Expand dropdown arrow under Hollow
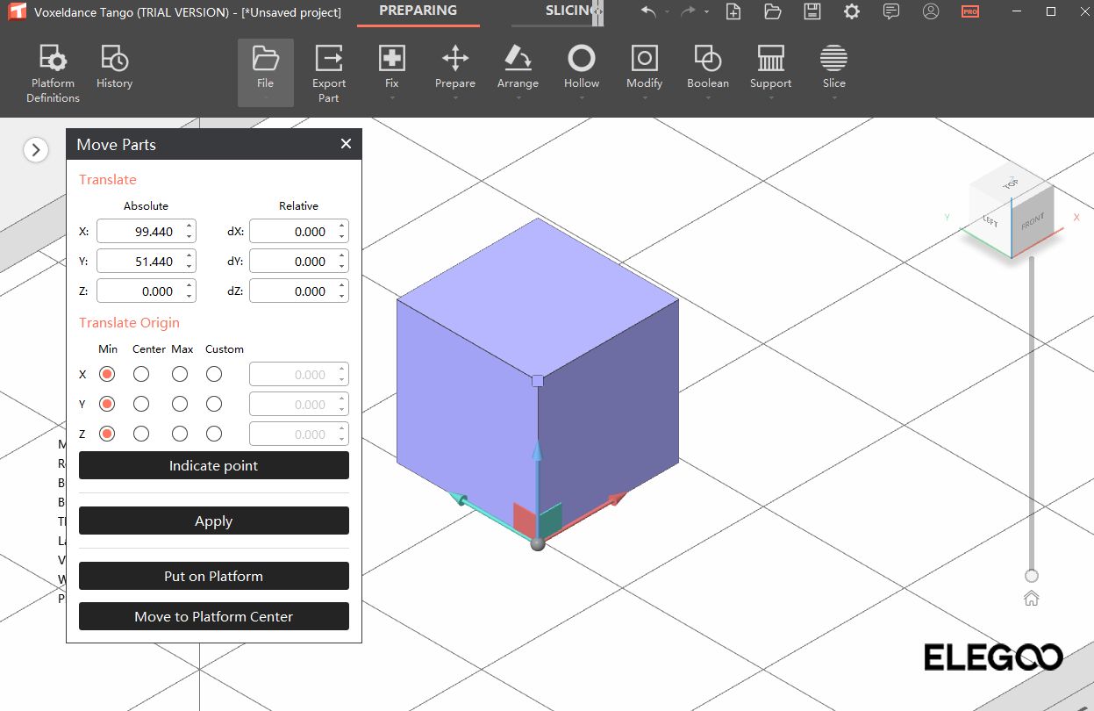The height and width of the screenshot is (711, 1094). point(581,98)
